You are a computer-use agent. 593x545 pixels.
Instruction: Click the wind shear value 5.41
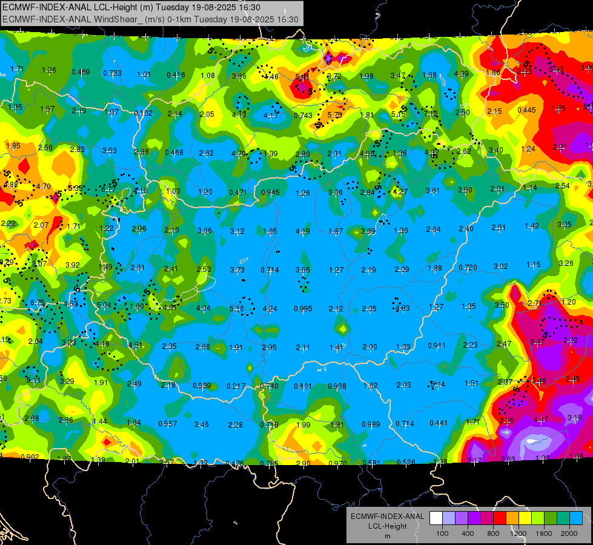pyautogui.click(x=302, y=76)
